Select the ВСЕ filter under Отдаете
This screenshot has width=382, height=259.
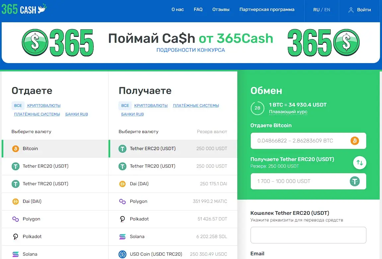(18, 106)
